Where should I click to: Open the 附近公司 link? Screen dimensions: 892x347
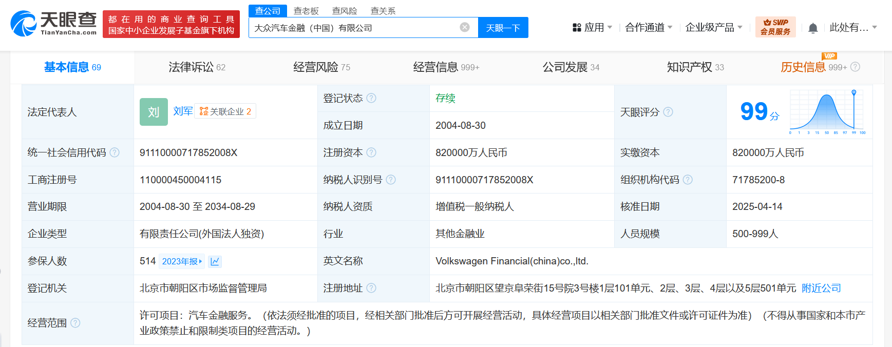click(x=821, y=288)
